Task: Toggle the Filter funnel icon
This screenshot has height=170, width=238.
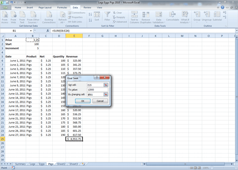Action: (107, 16)
